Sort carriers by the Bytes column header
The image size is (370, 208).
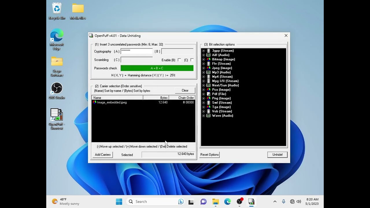tap(156, 98)
